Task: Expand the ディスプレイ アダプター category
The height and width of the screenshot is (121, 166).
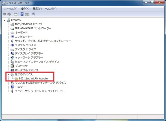Action: [9, 54]
